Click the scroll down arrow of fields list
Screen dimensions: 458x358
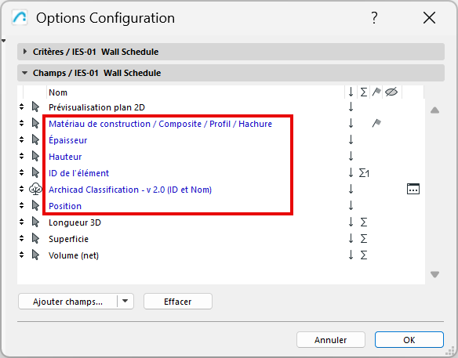coord(435,274)
